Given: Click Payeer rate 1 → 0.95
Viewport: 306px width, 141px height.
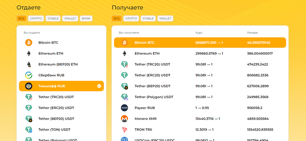Looking at the screenshot, I should click(202, 108).
